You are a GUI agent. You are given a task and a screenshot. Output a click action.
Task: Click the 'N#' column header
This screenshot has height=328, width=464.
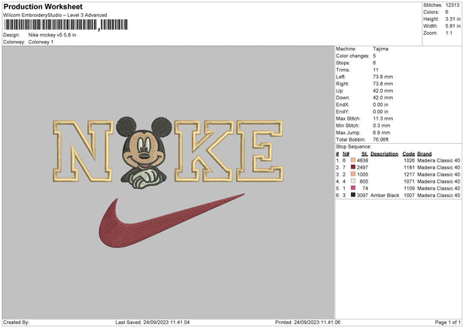coord(346,154)
